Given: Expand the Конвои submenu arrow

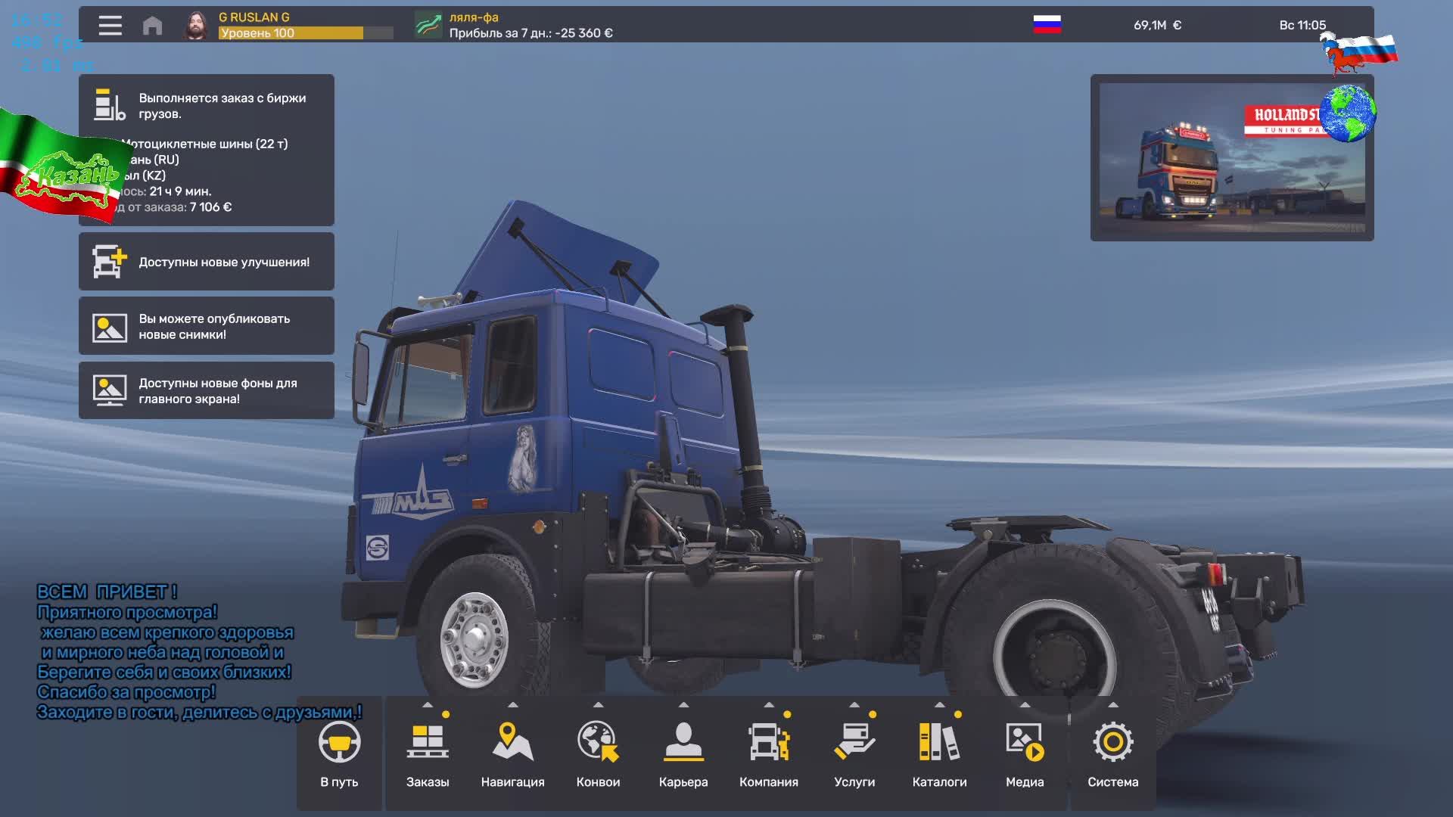Looking at the screenshot, I should point(599,705).
